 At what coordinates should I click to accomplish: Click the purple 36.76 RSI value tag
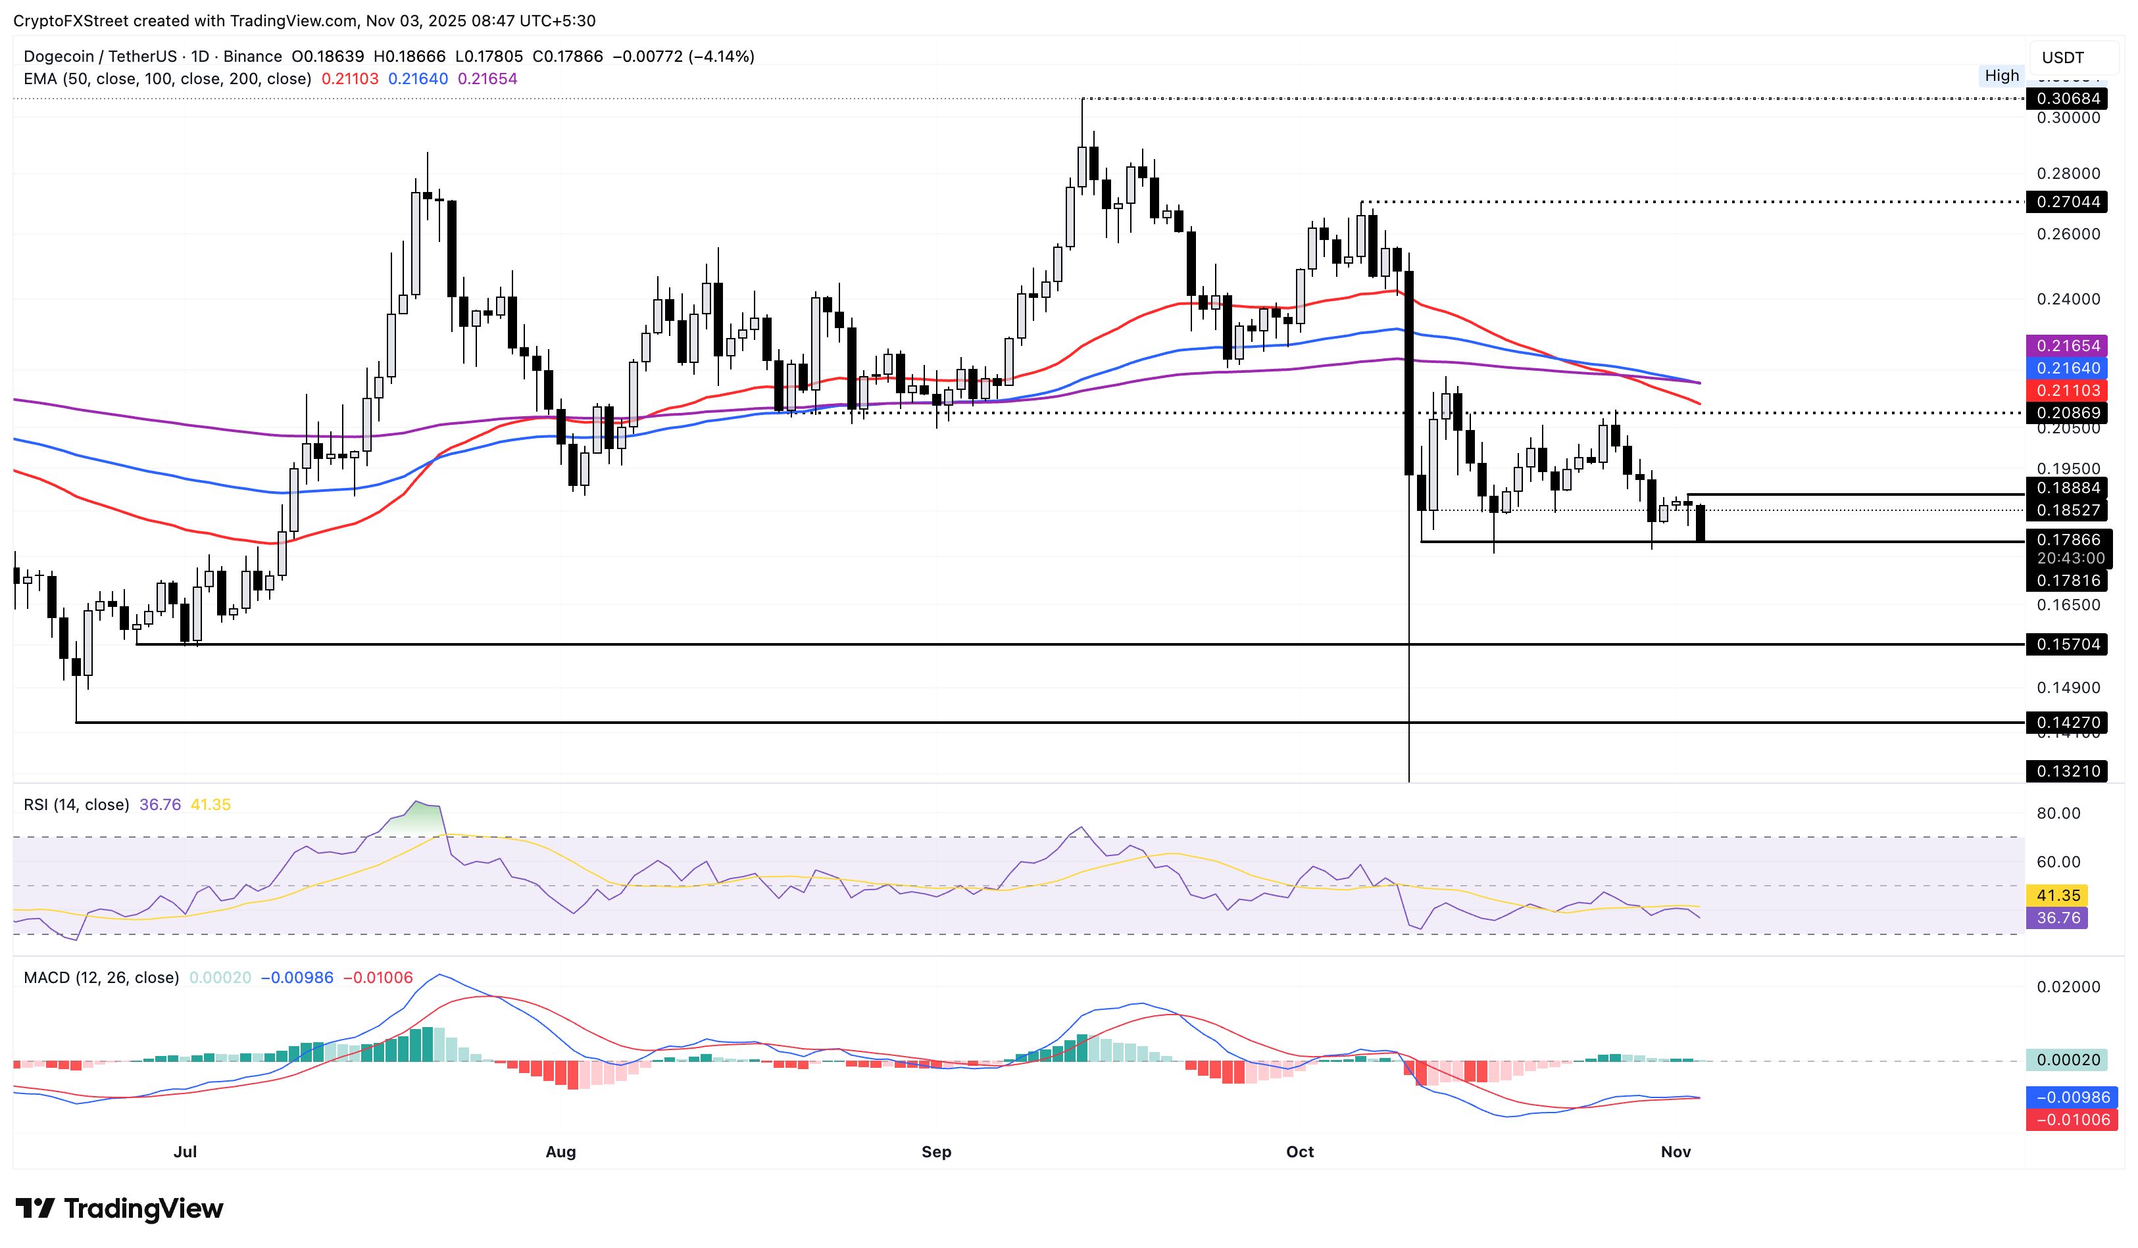click(x=2057, y=917)
